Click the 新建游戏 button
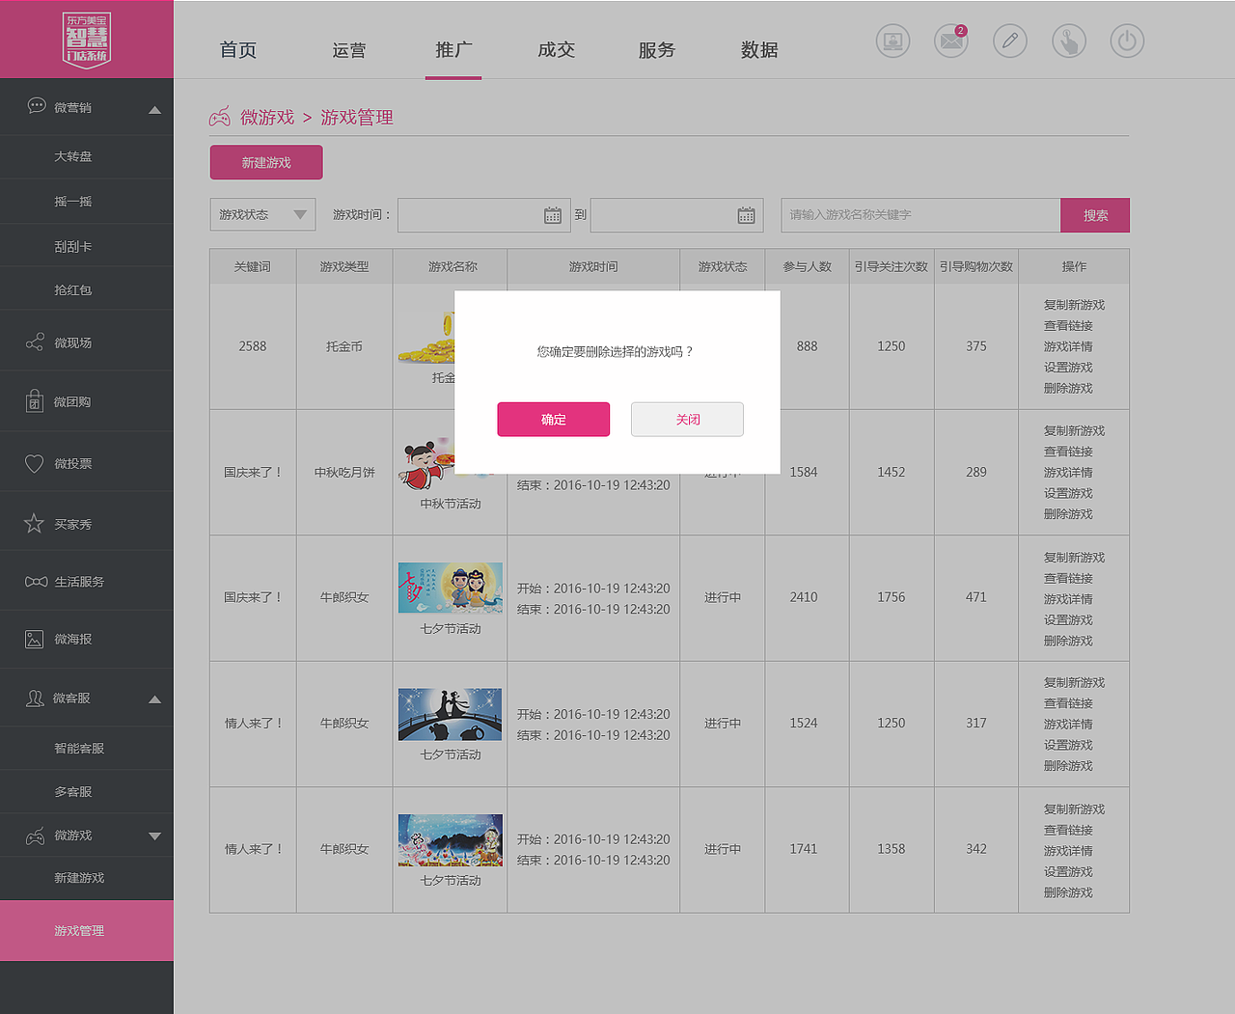 point(266,162)
